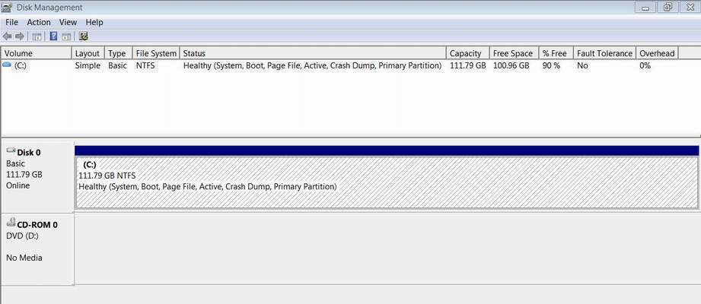
Task: Click the Basic type cell in volume list
Action: tap(117, 65)
